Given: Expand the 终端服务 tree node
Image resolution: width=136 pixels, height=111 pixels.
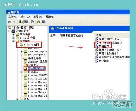Looking at the screenshot, I should point(21,72).
